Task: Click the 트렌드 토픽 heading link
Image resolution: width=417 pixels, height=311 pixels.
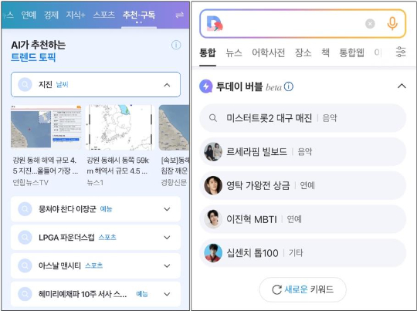Action: [x=33, y=57]
